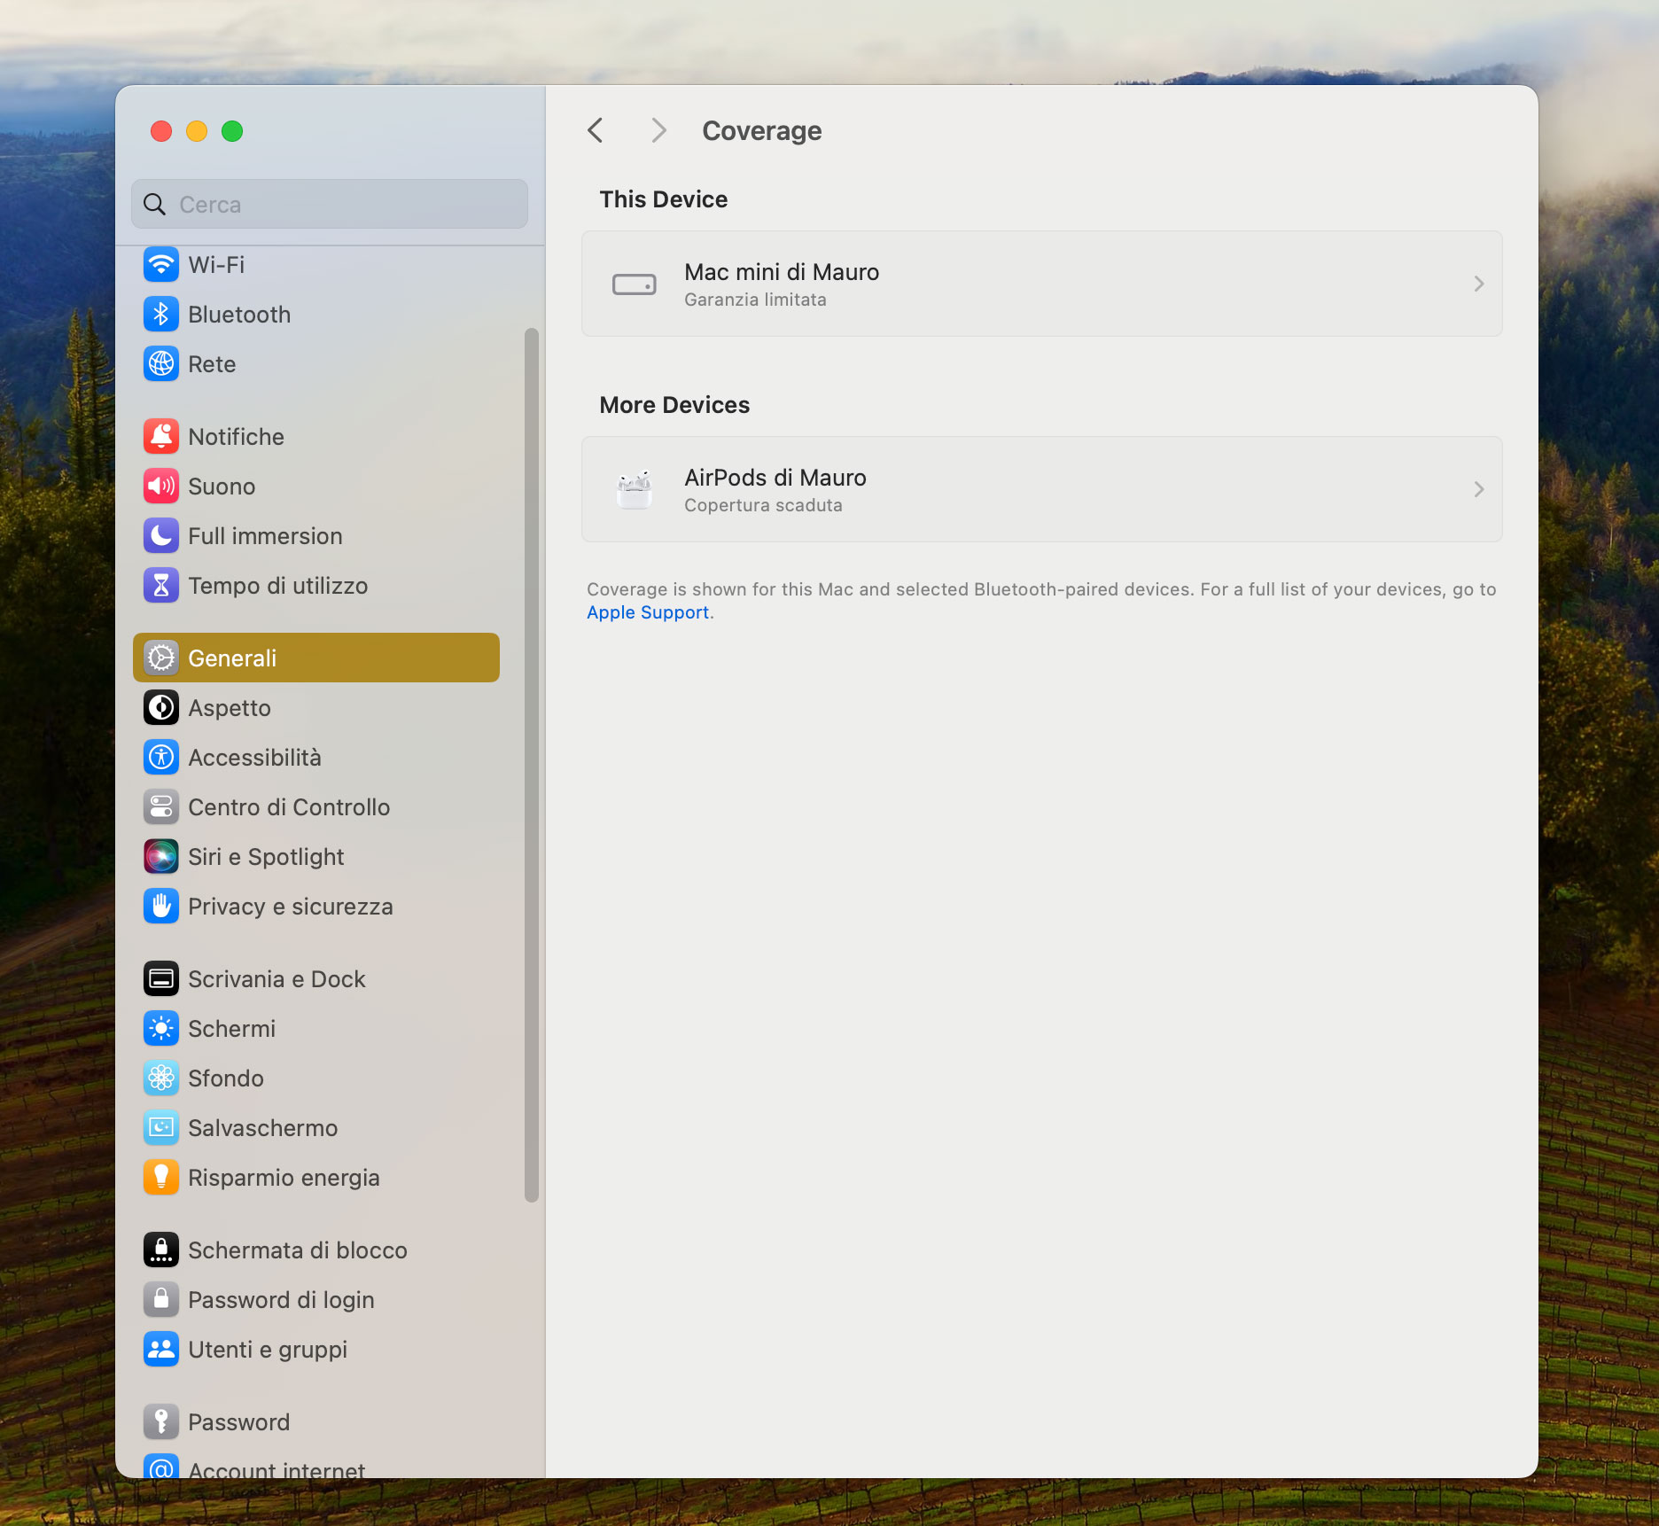Expand Mac mini di Mauro chevron

(1478, 284)
